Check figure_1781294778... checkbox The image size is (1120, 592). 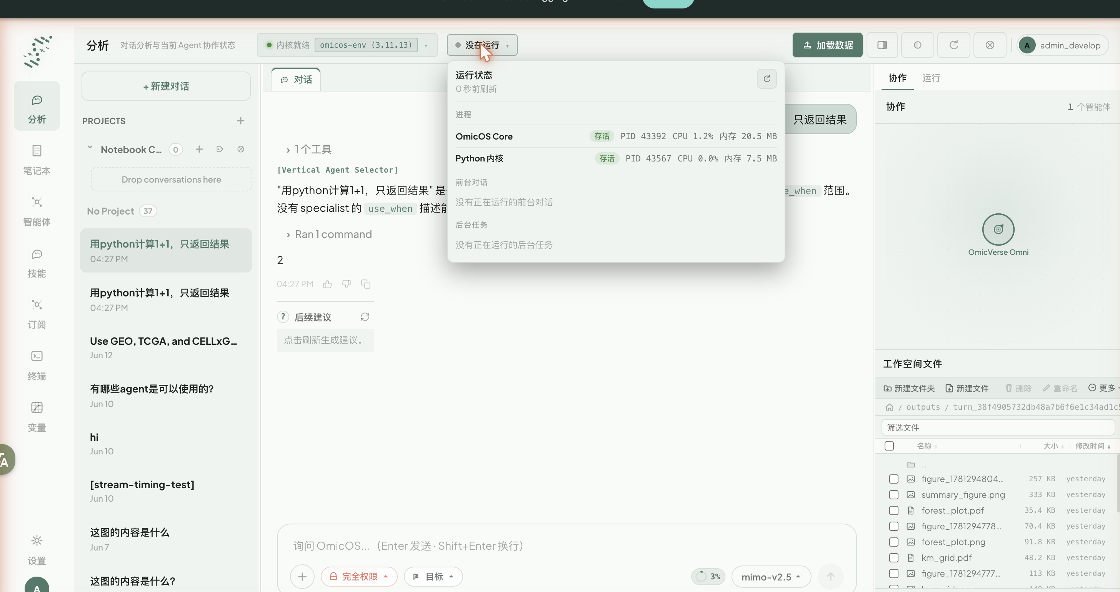(893, 526)
